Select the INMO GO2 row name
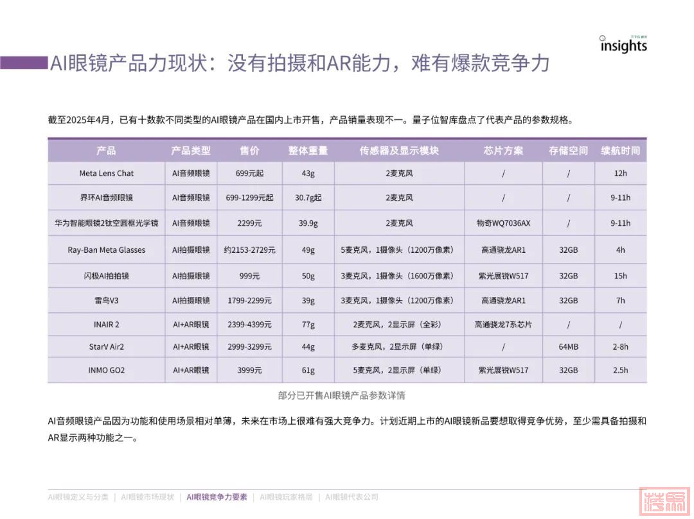 point(106,370)
